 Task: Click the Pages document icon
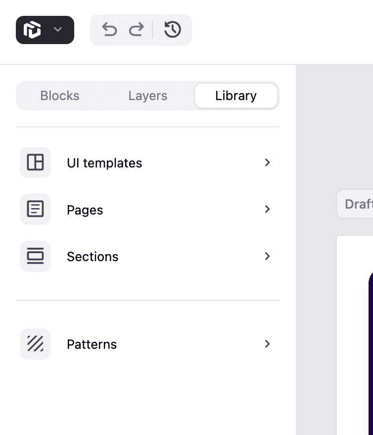click(35, 210)
